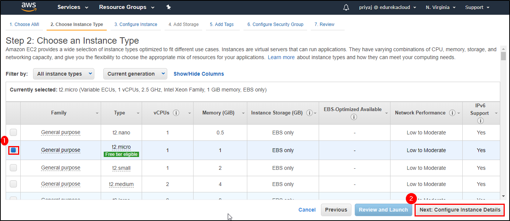The height and width of the screenshot is (221, 510).
Task: Open the notifications bell icon
Action: point(346,8)
